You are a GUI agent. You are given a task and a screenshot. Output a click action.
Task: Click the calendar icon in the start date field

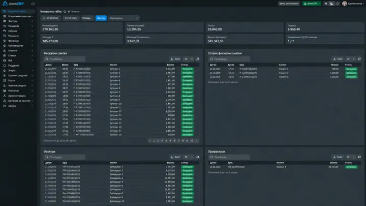44,18
